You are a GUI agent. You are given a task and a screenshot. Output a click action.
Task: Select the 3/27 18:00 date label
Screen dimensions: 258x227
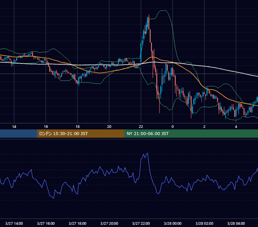77,223
